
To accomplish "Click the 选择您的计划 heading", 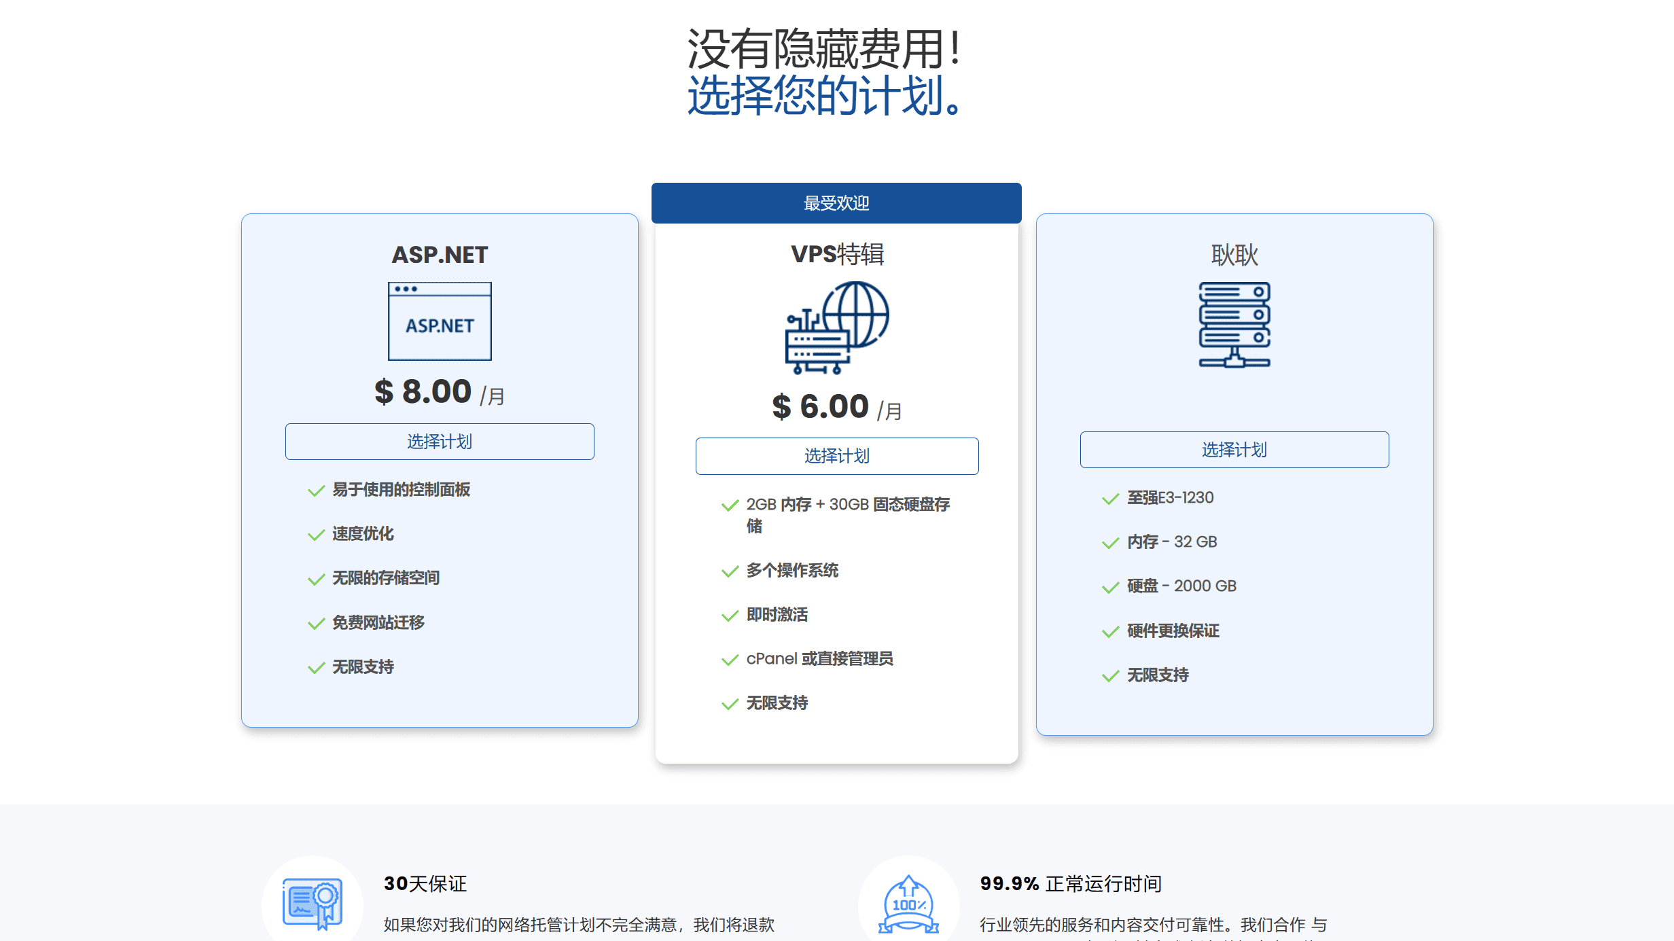I will click(x=825, y=95).
